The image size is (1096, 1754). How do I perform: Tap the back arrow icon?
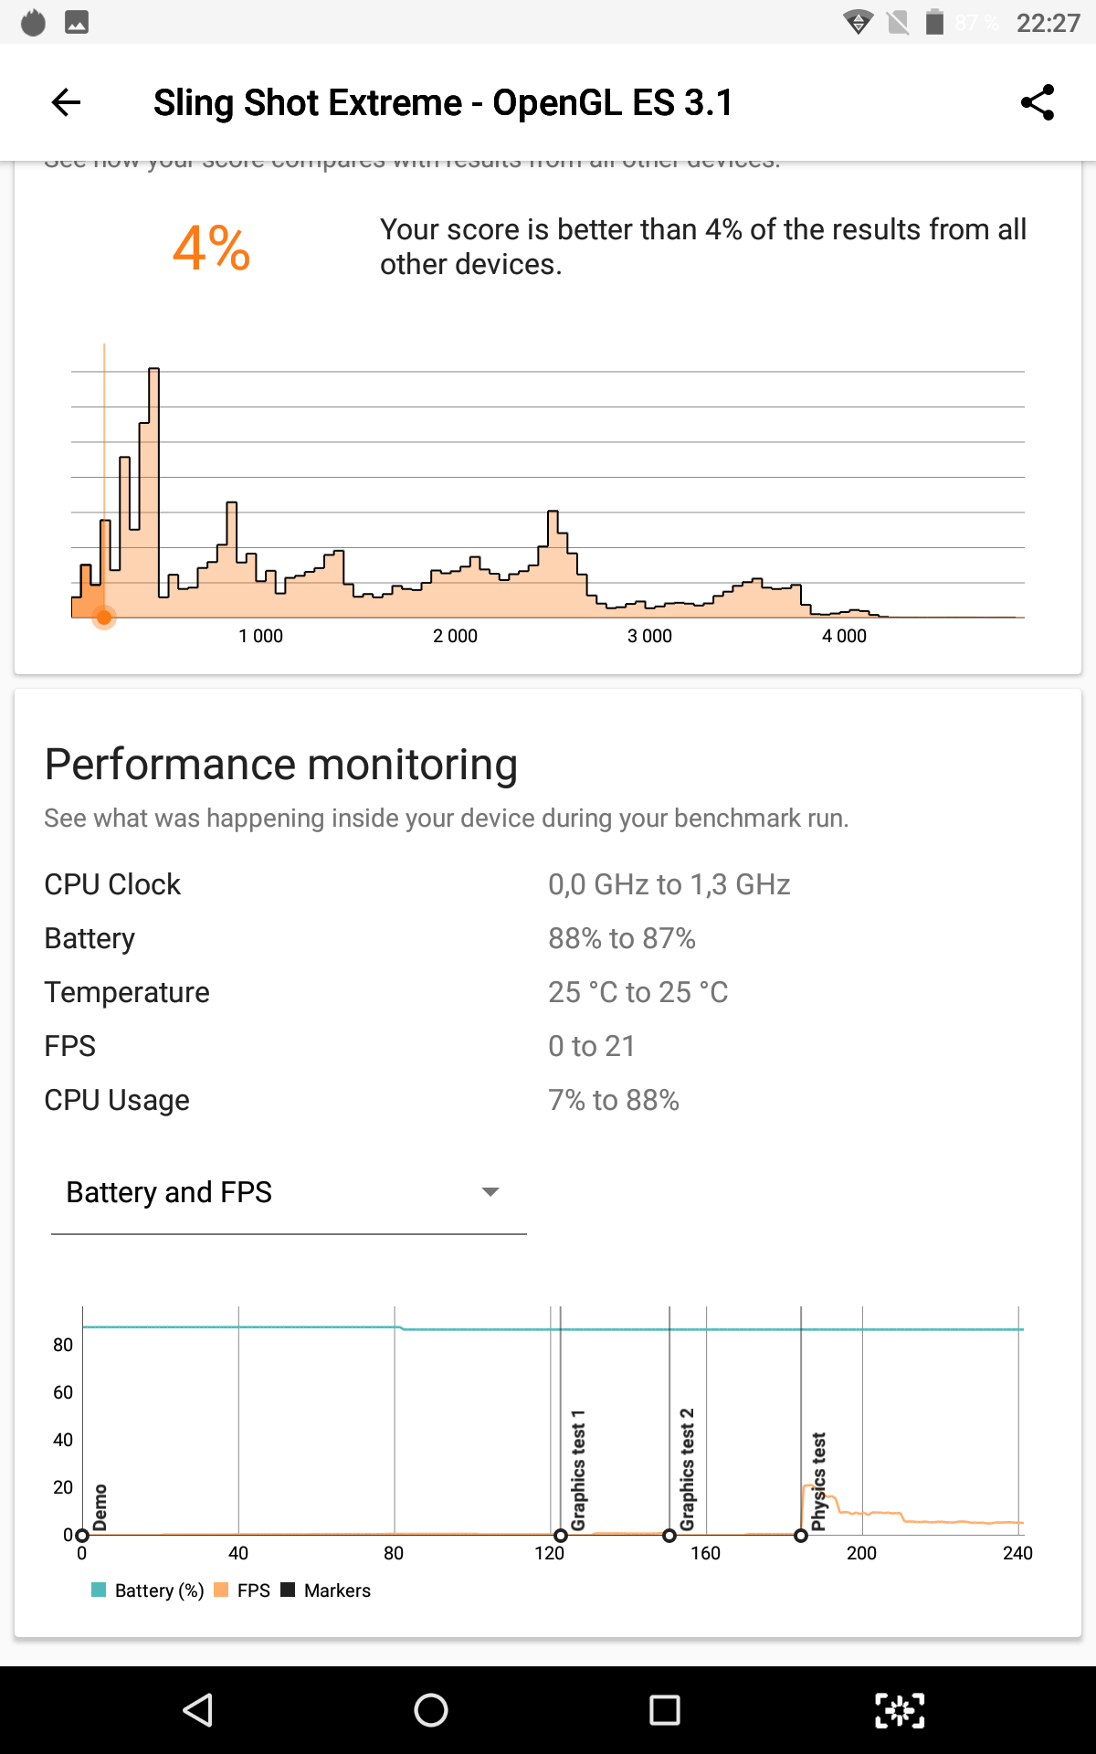point(67,102)
